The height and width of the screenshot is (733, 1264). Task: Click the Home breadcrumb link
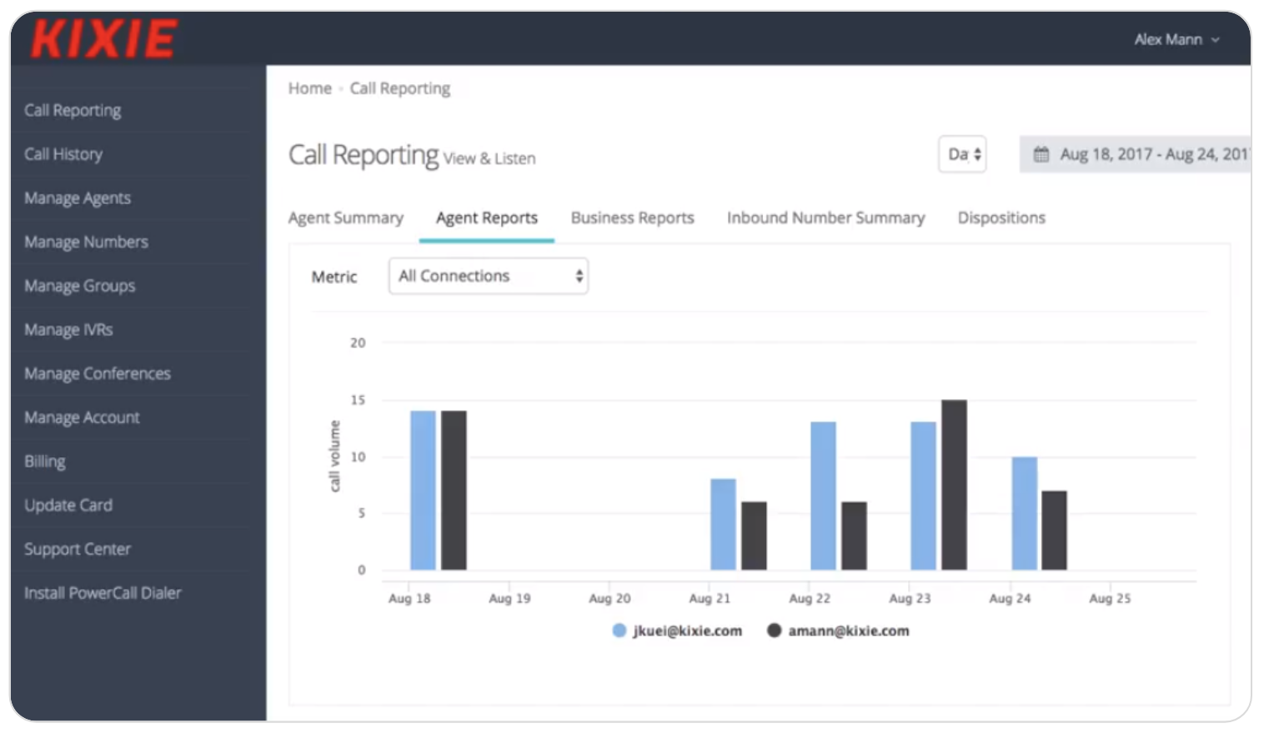point(310,88)
